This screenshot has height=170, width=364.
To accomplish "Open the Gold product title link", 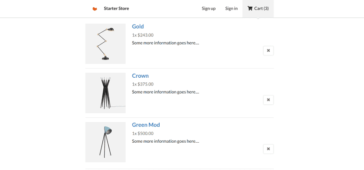I will point(138,26).
